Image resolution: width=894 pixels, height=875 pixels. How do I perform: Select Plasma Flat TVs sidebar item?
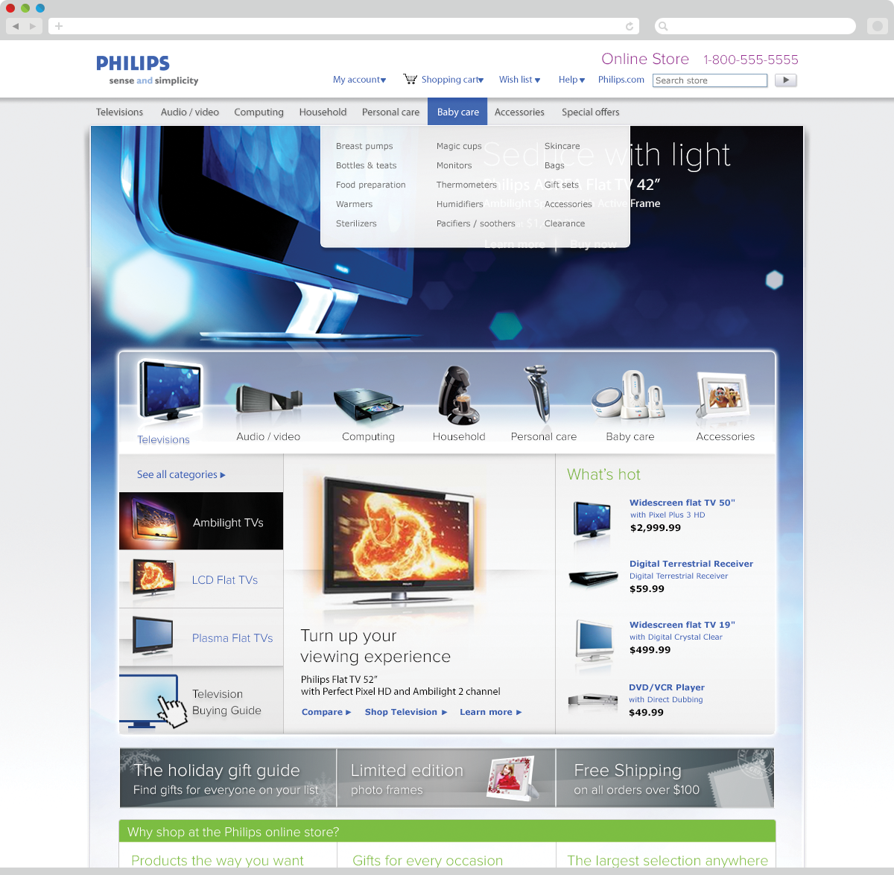pos(201,637)
